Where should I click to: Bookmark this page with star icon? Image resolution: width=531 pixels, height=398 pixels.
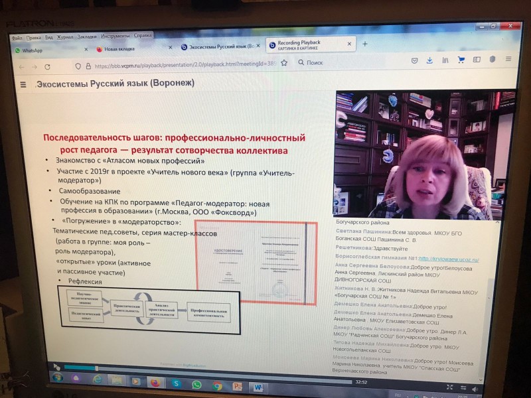click(x=285, y=63)
